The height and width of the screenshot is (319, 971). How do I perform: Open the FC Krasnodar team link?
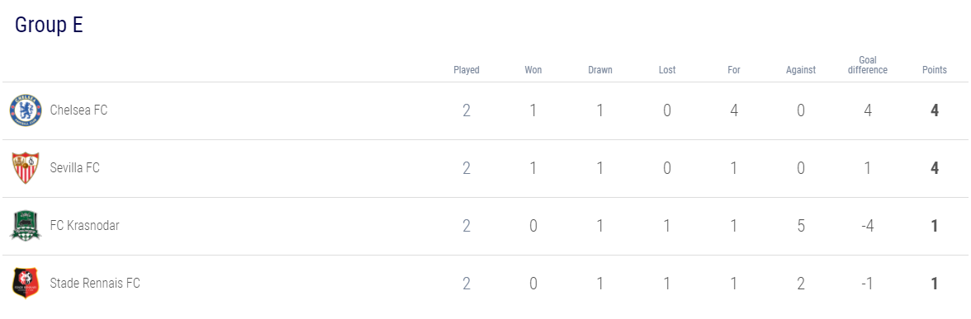[x=85, y=226]
